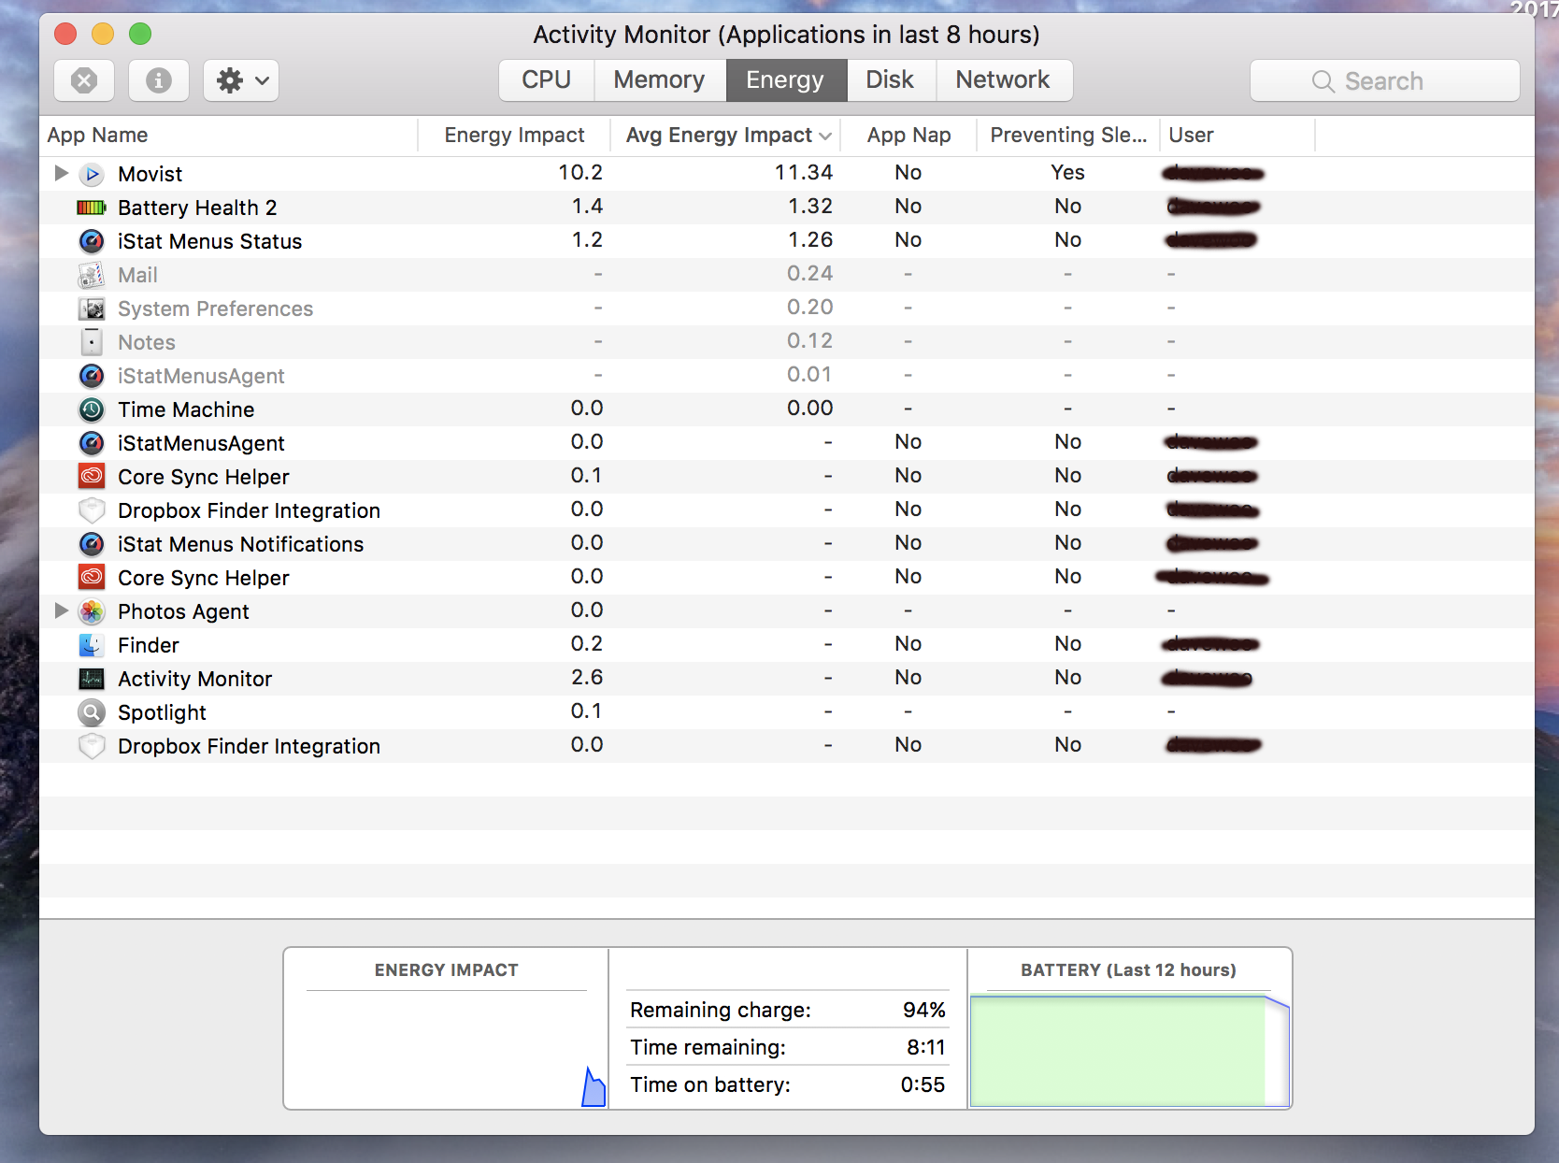Switch to the Network tab
This screenshot has height=1163, width=1559.
[1004, 80]
